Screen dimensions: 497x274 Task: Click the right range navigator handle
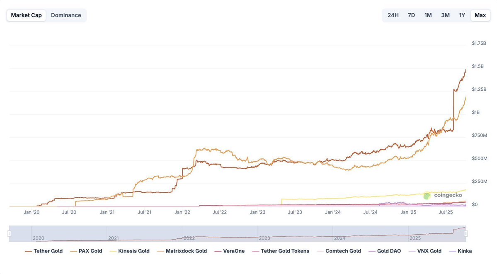click(x=465, y=234)
